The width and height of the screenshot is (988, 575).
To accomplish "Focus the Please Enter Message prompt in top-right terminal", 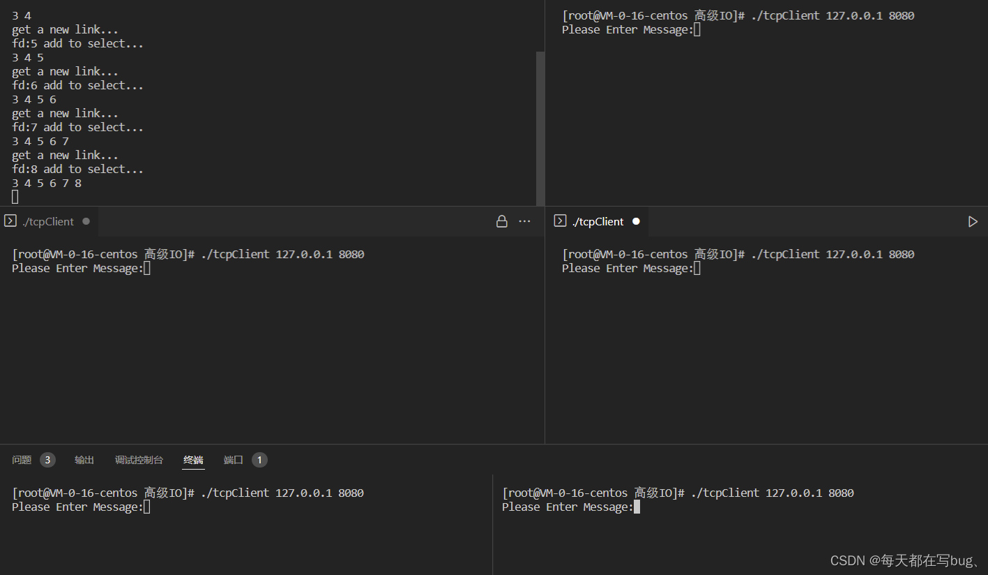I will 631,29.
